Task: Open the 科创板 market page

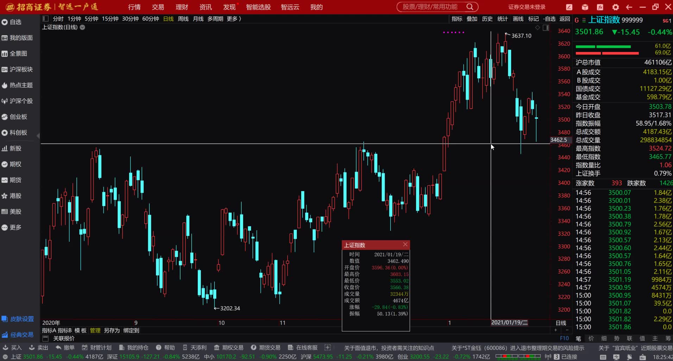Action: (x=14, y=133)
